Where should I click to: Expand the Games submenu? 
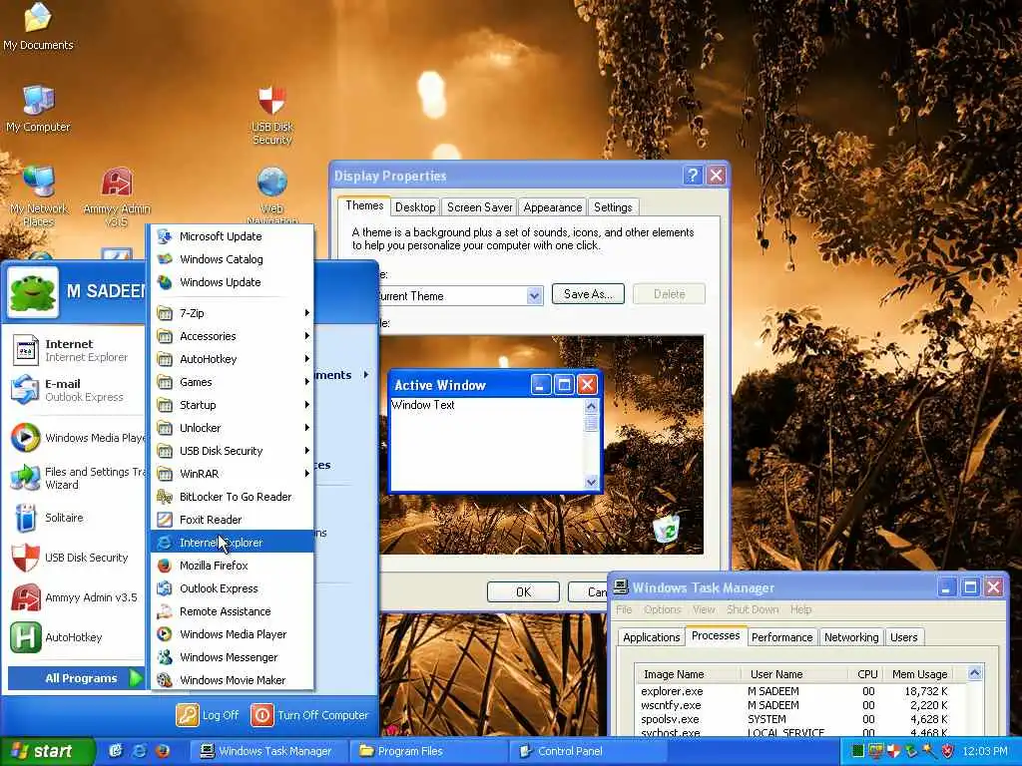[233, 382]
